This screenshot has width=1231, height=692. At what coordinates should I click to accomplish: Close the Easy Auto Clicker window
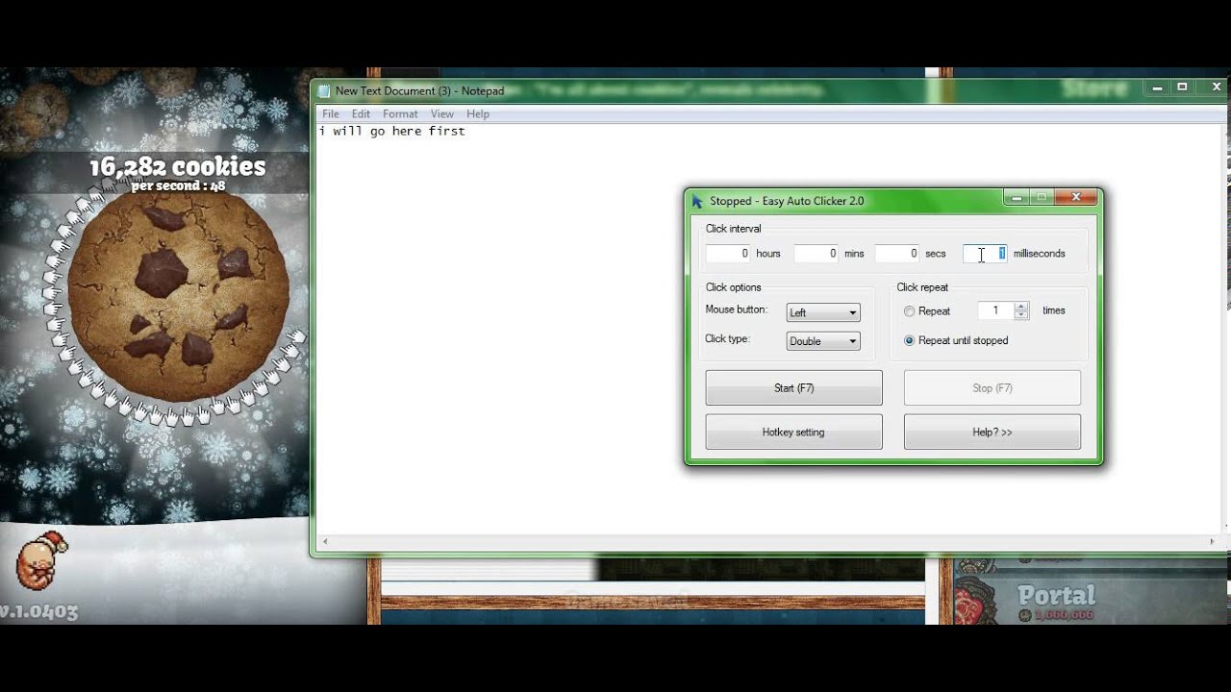click(x=1076, y=197)
